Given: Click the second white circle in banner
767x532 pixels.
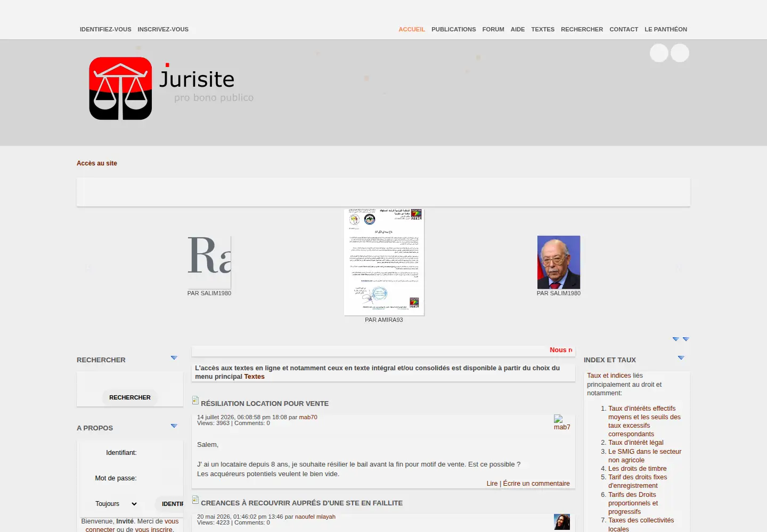Looking at the screenshot, I should pos(680,53).
